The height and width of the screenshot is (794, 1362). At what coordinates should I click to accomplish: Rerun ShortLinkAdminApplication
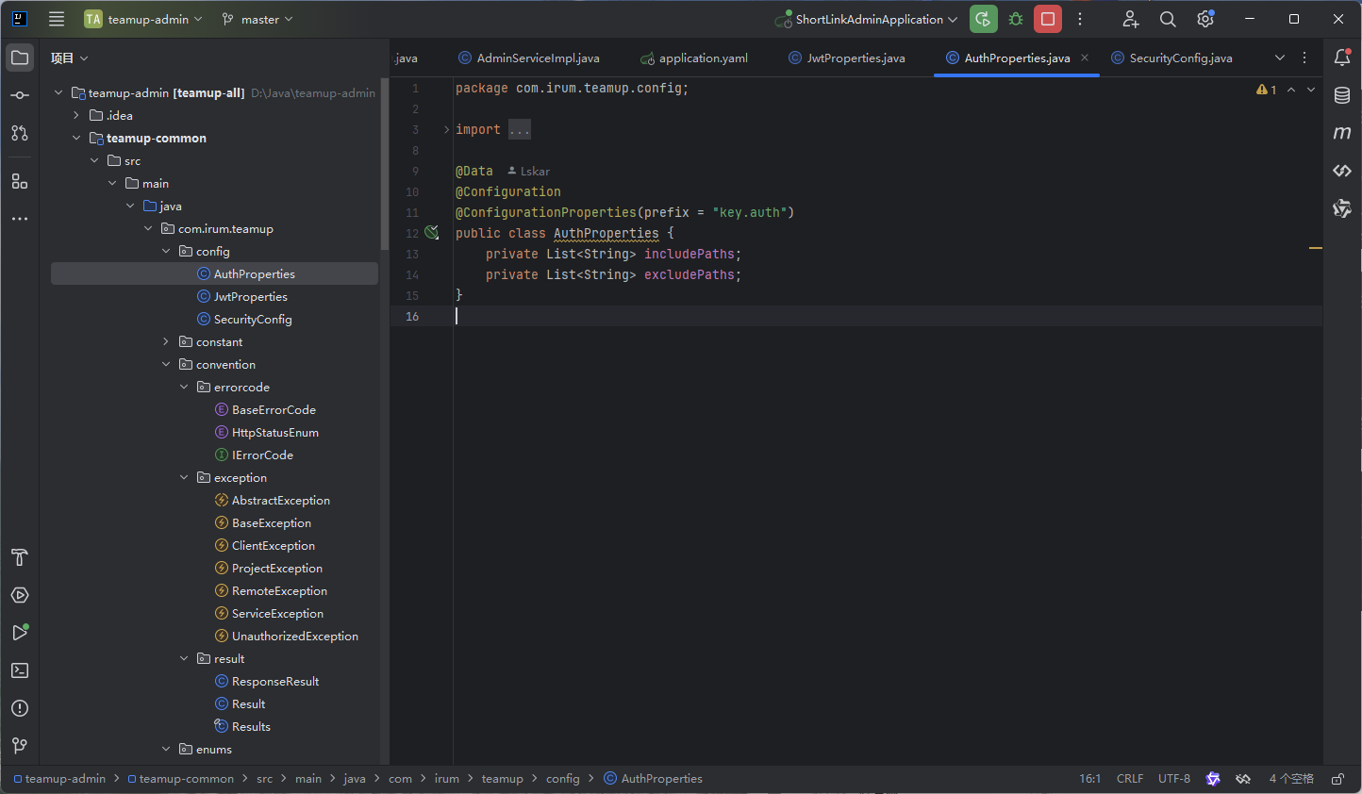point(983,19)
